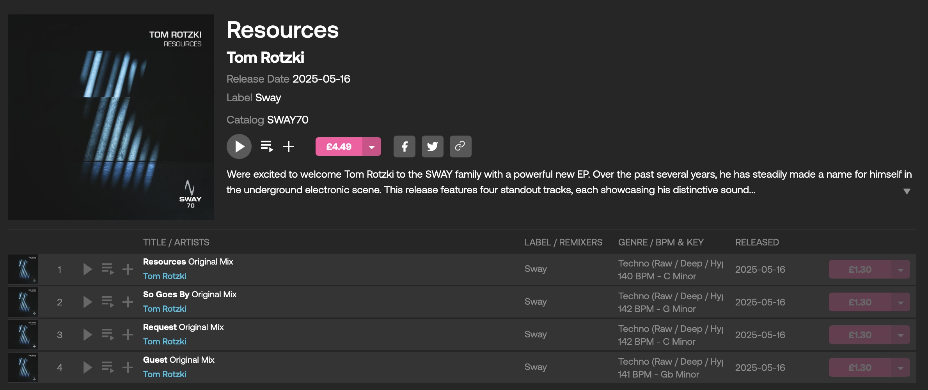
Task: Open price dropdown for Resources track
Action: pyautogui.click(x=900, y=270)
